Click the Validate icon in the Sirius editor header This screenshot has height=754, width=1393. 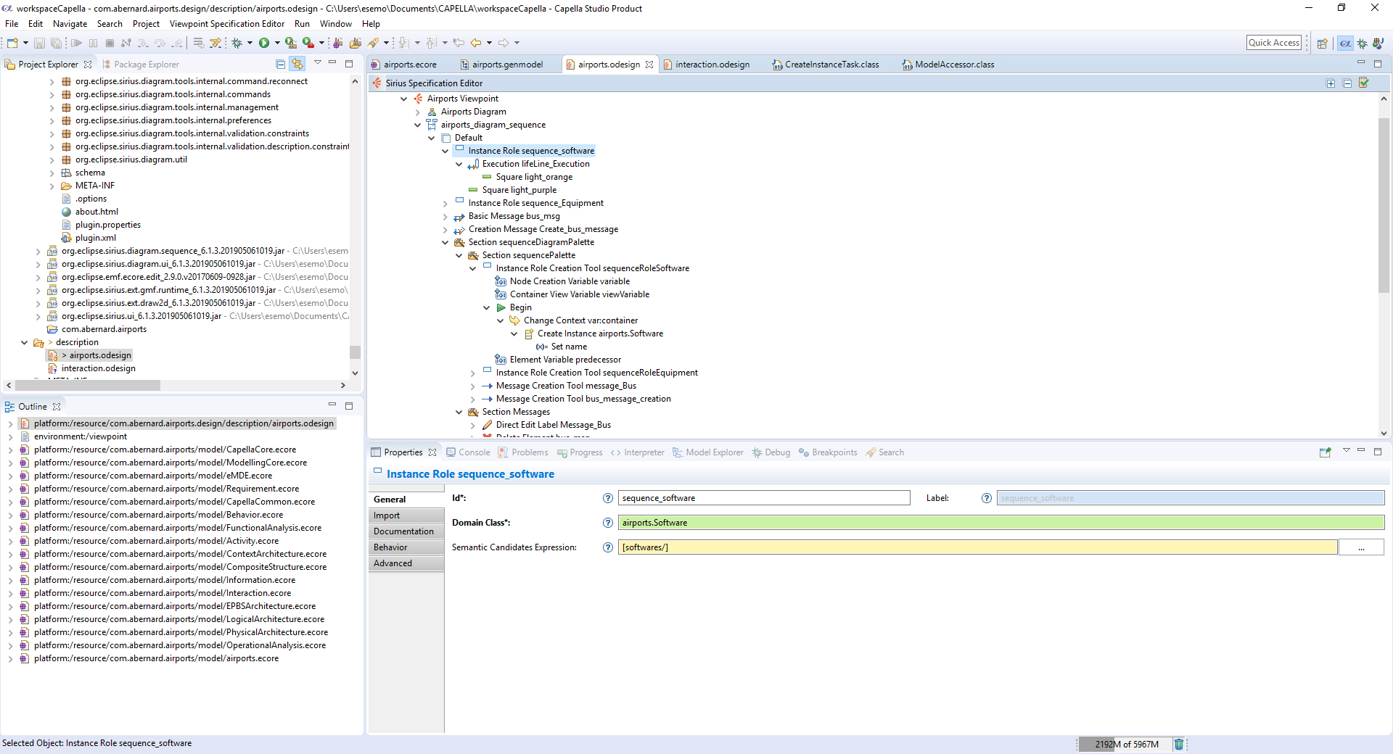(x=1364, y=83)
